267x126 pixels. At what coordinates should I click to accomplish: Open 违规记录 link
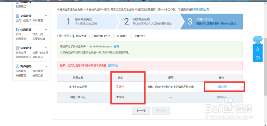38,76
